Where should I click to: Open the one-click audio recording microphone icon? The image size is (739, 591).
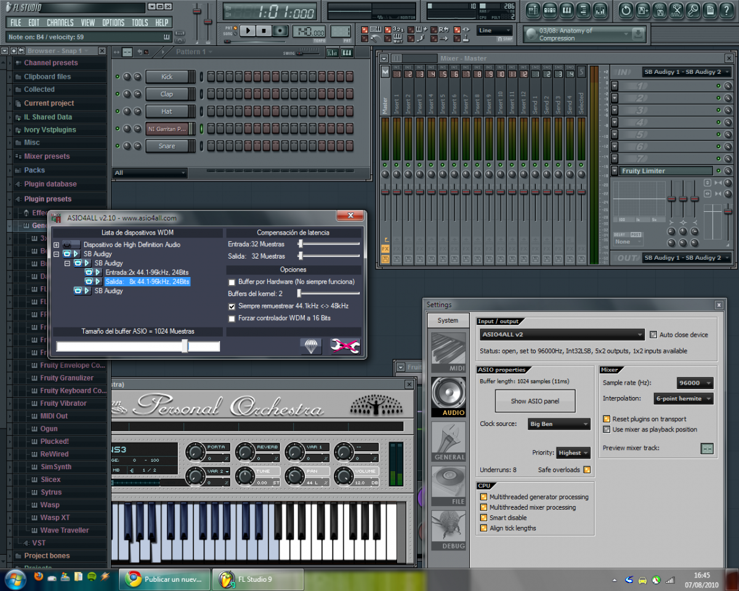click(x=693, y=10)
